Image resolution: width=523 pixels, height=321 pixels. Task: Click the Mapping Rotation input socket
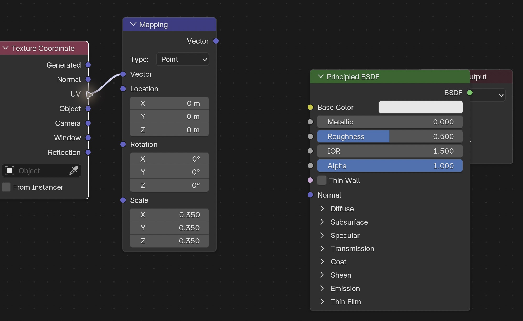(123, 144)
